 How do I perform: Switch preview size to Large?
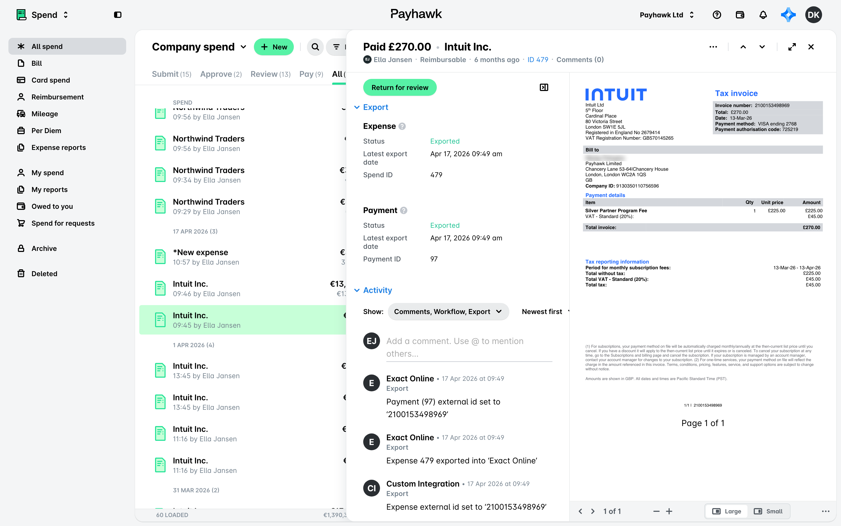[x=727, y=511]
